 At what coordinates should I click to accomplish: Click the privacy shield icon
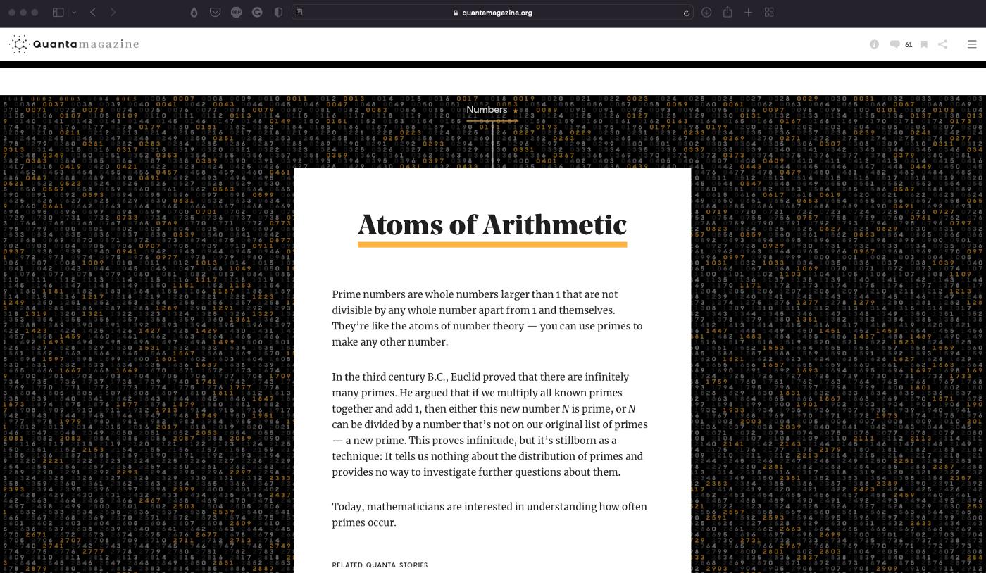(x=279, y=13)
